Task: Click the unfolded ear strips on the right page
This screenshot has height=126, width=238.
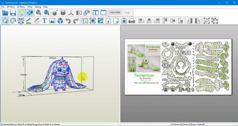Action: (x=212, y=66)
